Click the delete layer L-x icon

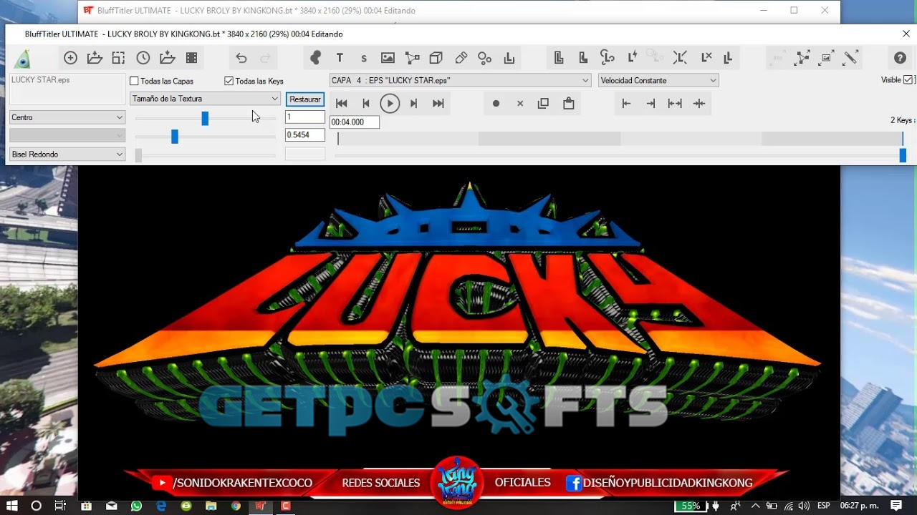(x=706, y=58)
